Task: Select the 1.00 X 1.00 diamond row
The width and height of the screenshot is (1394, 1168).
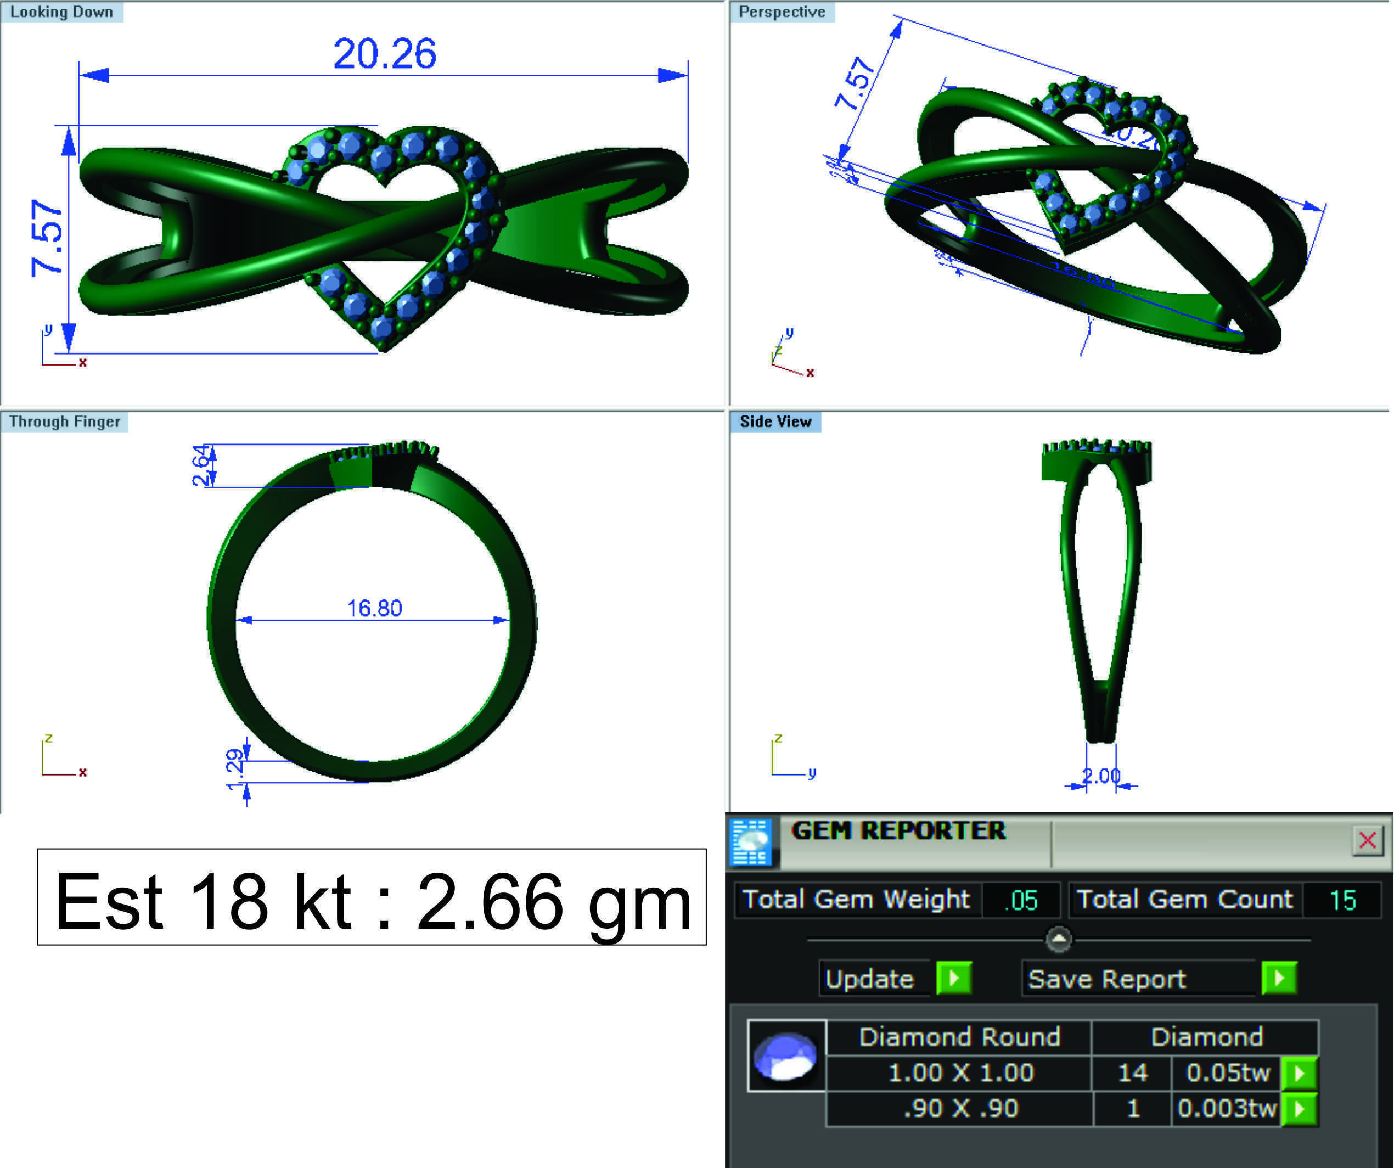Action: pos(960,1073)
